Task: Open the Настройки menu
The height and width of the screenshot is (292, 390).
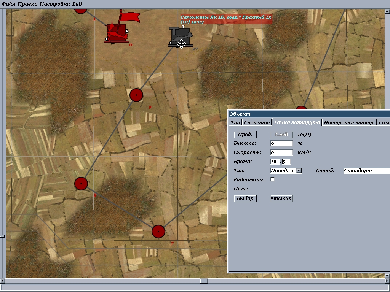Action: pyautogui.click(x=55, y=4)
